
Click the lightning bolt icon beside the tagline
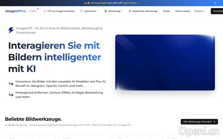(11, 30)
